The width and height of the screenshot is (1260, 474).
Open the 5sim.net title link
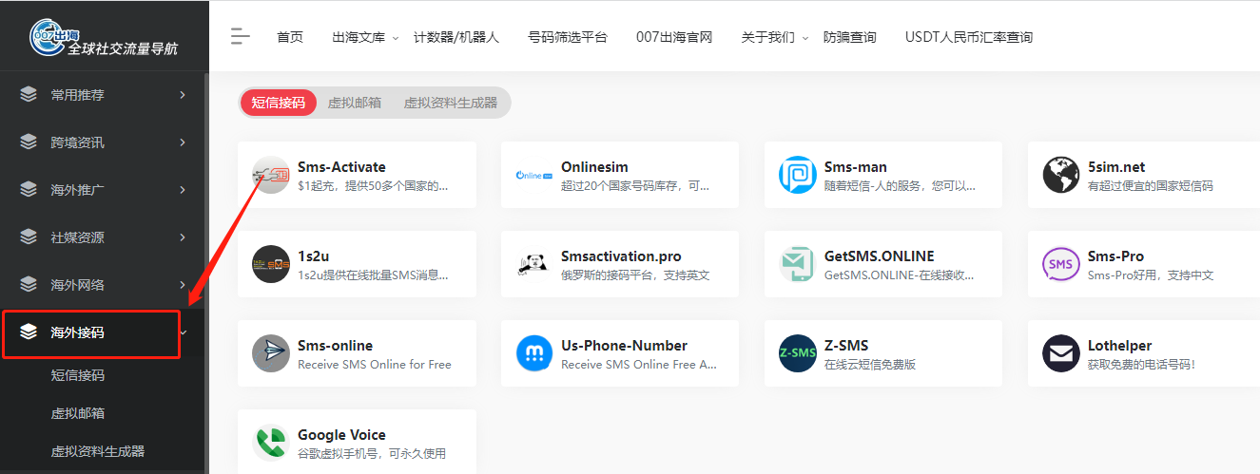point(1116,167)
